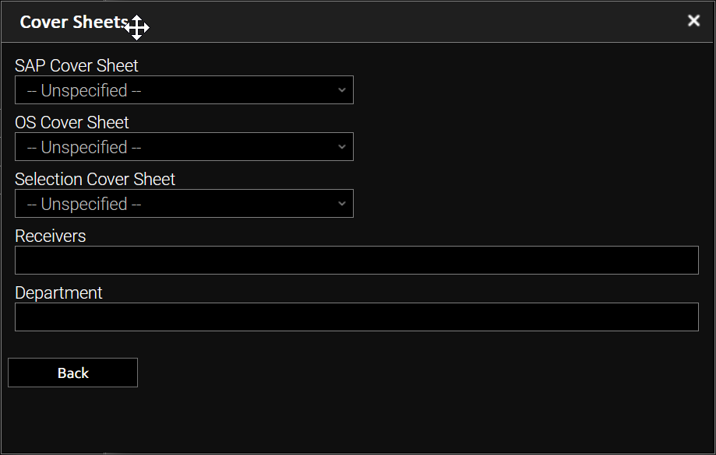Screen dimensions: 716x455
Task: Click the 'Cover Sheets' dialog title text
Action: tap(72, 22)
